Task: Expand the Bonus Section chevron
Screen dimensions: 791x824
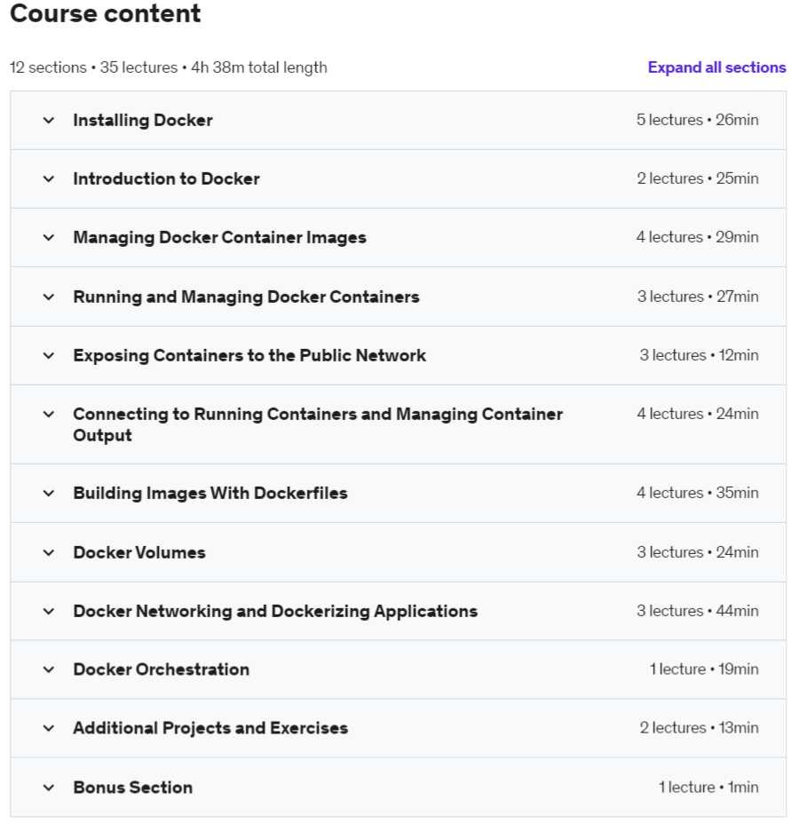Action: (49, 788)
